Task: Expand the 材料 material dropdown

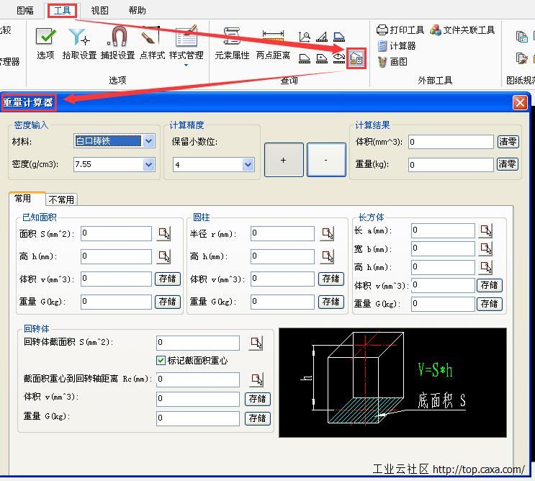Action: [x=148, y=141]
